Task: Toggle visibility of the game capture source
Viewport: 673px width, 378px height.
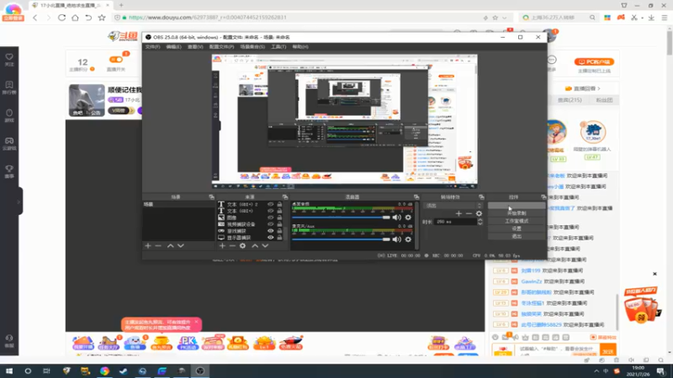Action: pos(270,230)
